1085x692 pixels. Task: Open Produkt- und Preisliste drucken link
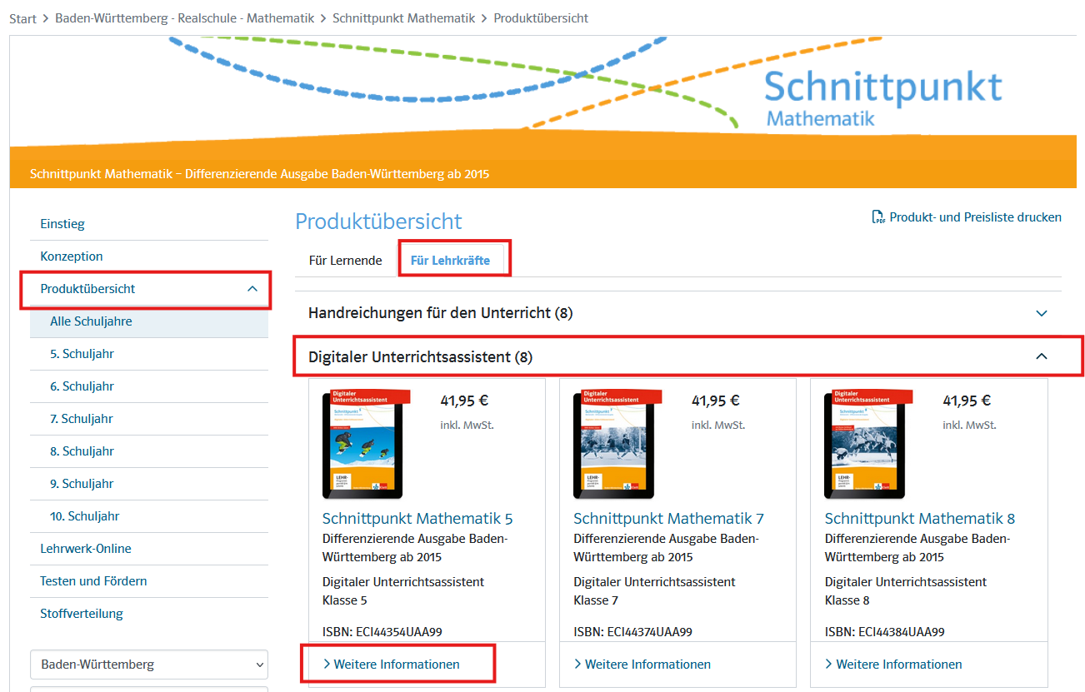[975, 217]
